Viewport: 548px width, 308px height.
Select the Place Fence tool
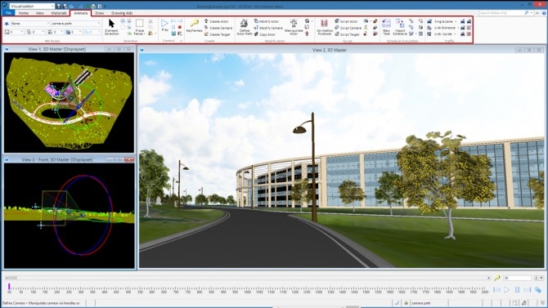139,27
